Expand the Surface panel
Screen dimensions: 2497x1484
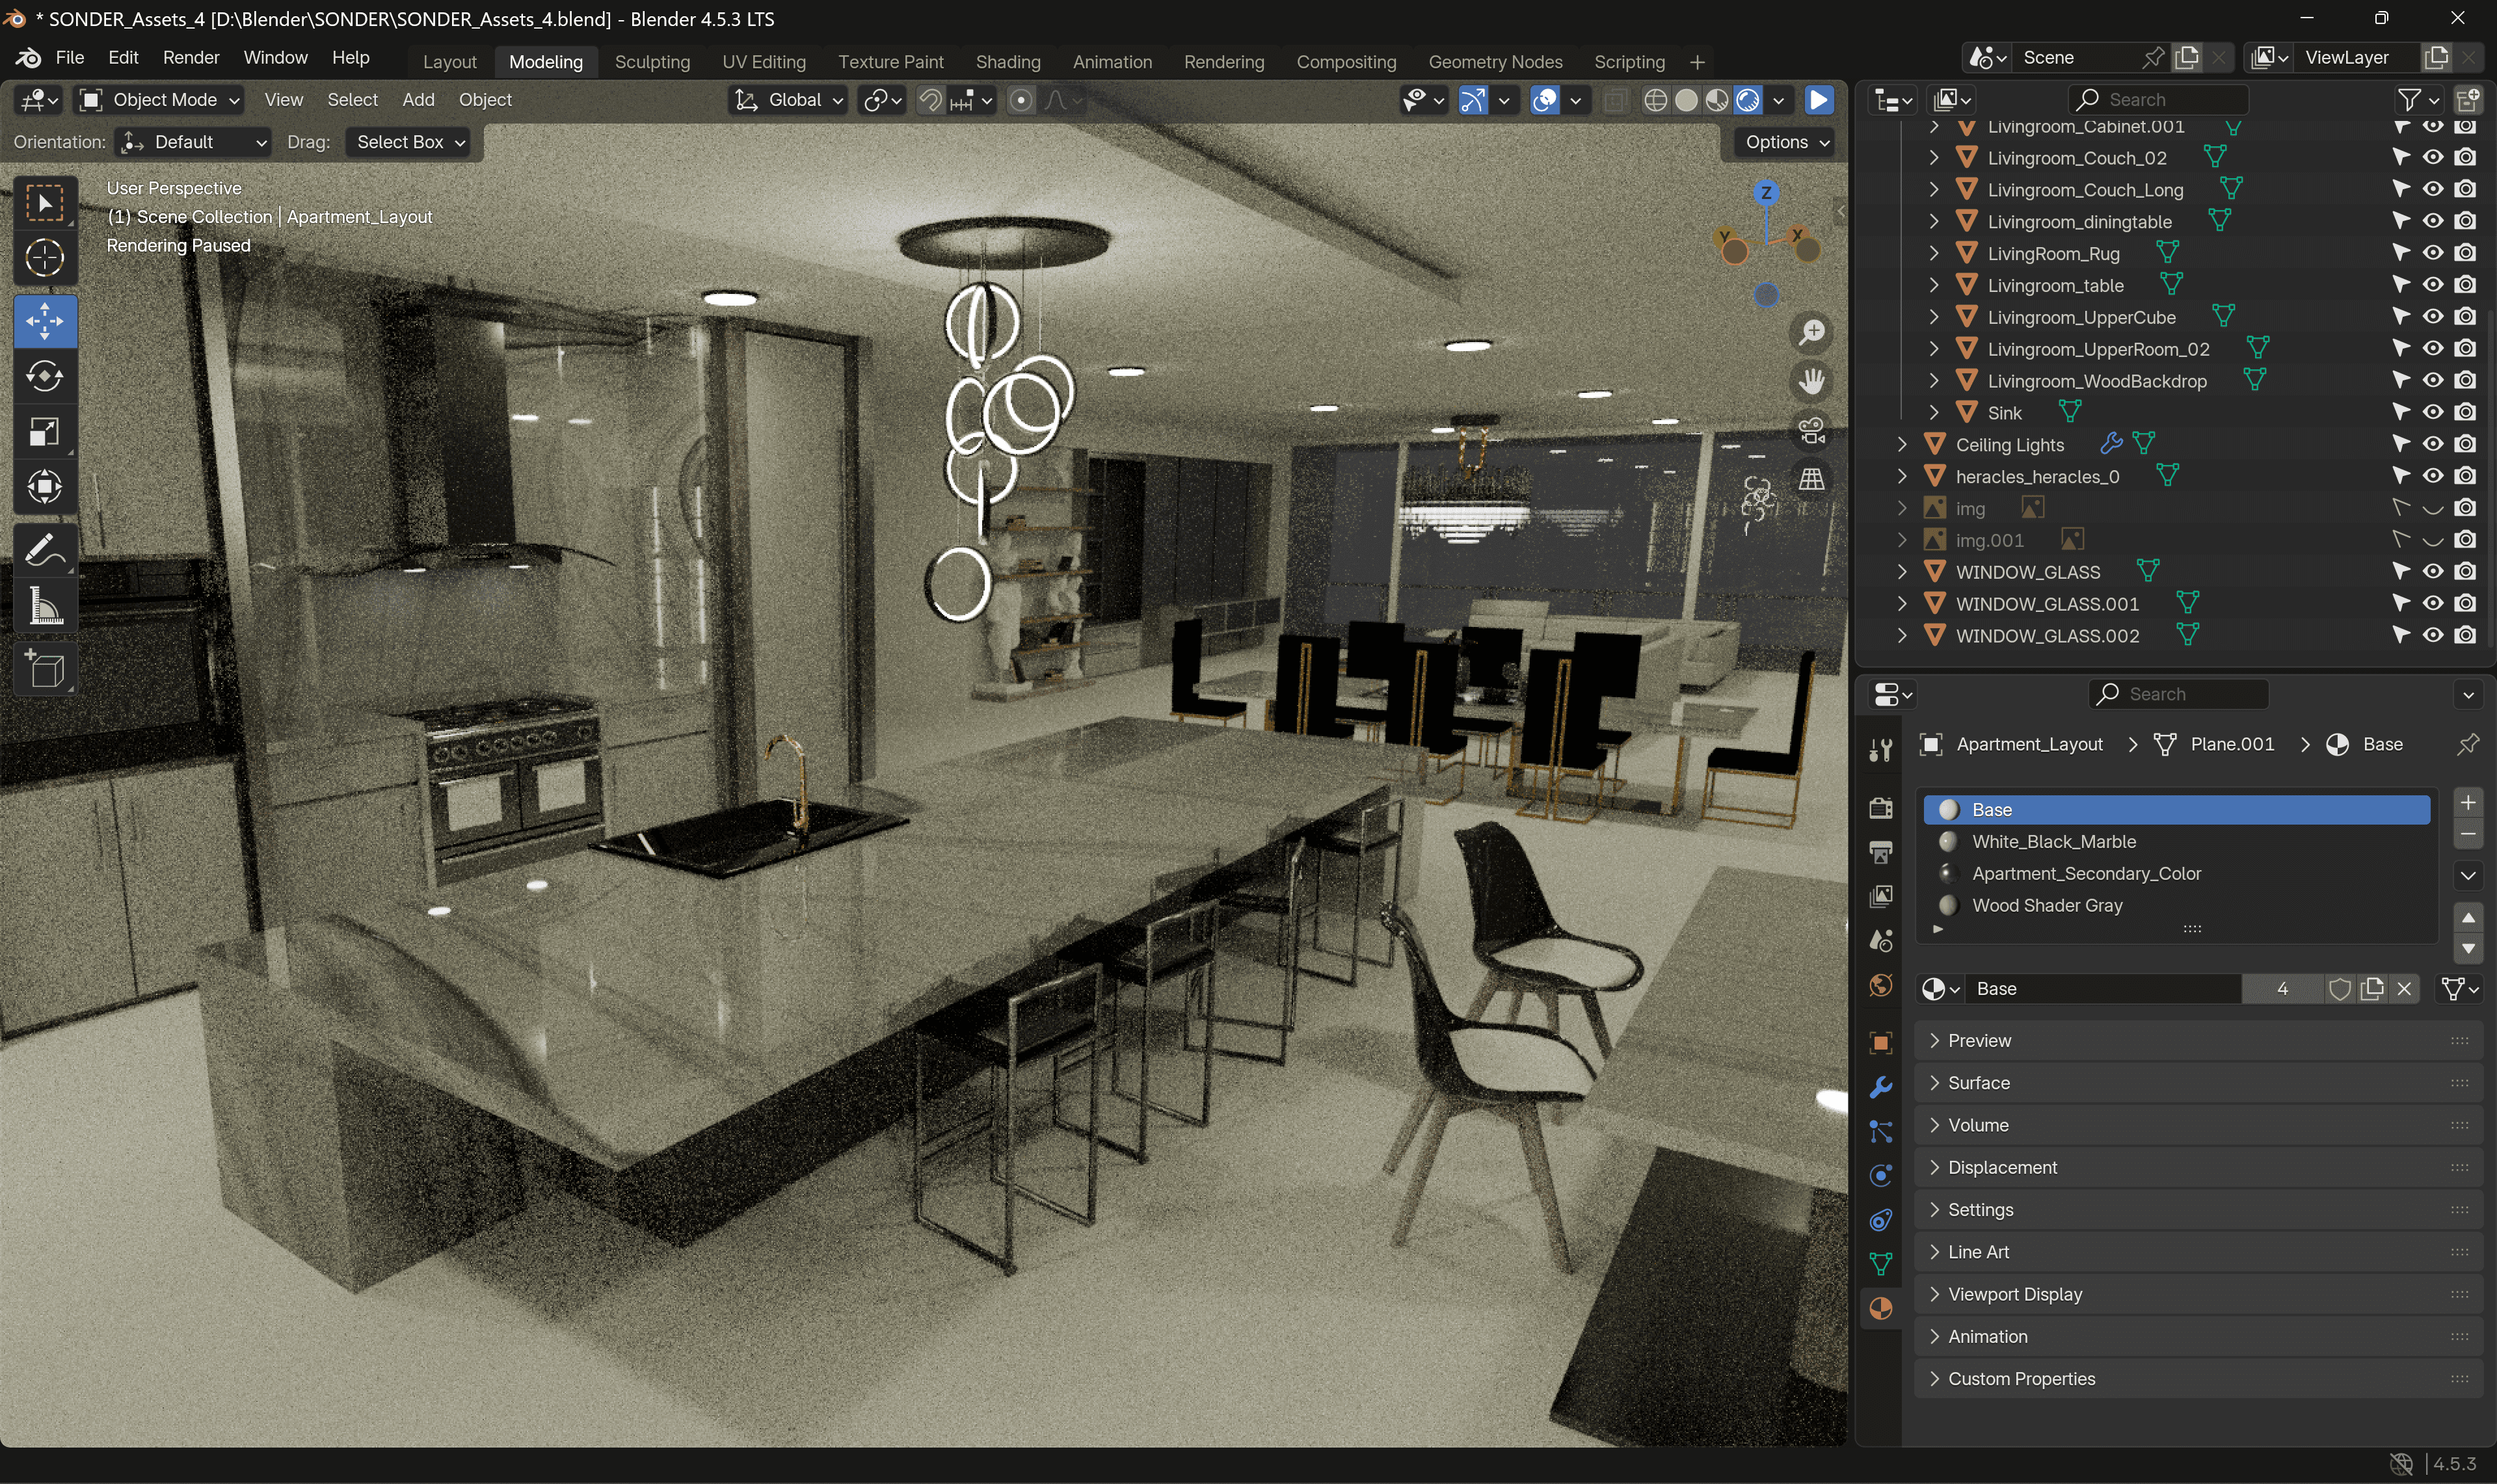1978,1083
